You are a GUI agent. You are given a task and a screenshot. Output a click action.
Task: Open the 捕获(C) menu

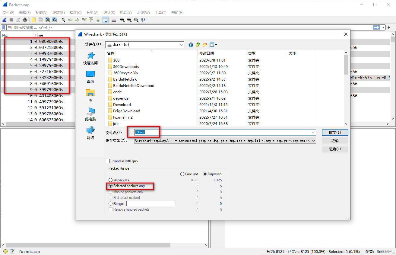76,13
